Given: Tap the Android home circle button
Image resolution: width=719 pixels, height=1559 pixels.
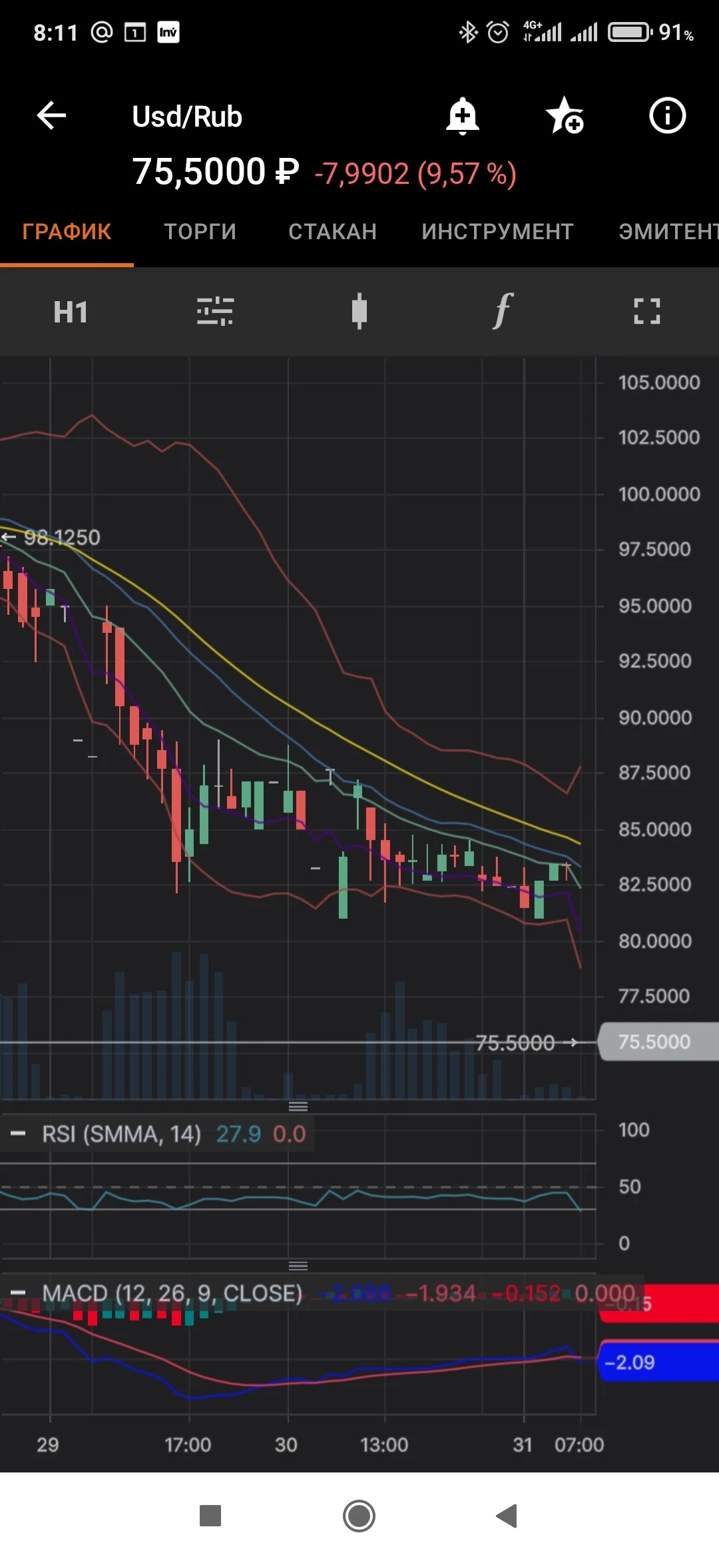Looking at the screenshot, I should point(359,1516).
